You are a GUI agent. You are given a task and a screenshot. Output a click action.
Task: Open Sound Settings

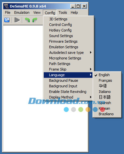(68, 36)
